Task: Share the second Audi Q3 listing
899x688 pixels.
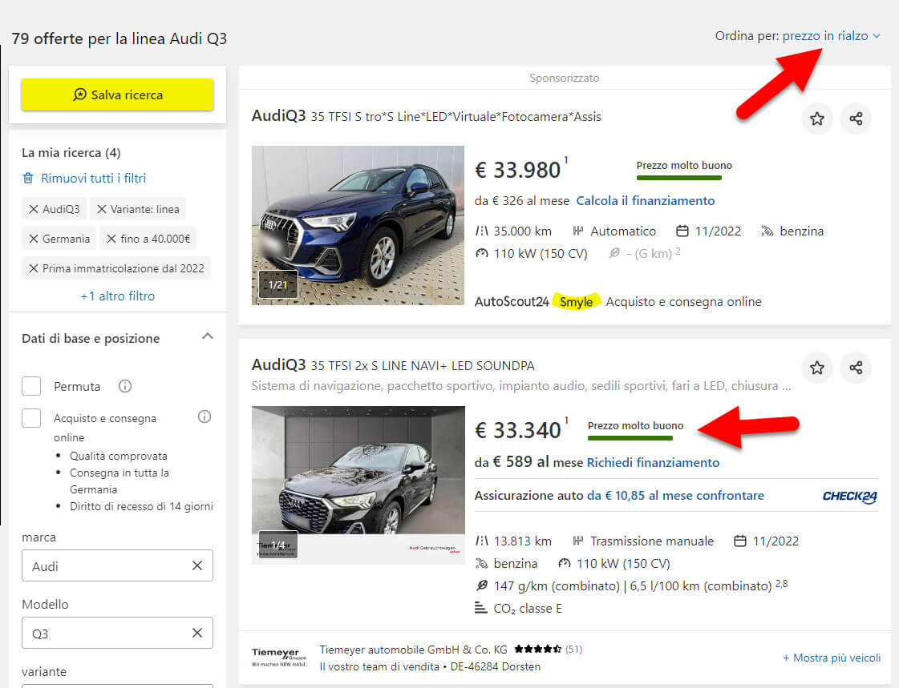Action: pos(856,368)
